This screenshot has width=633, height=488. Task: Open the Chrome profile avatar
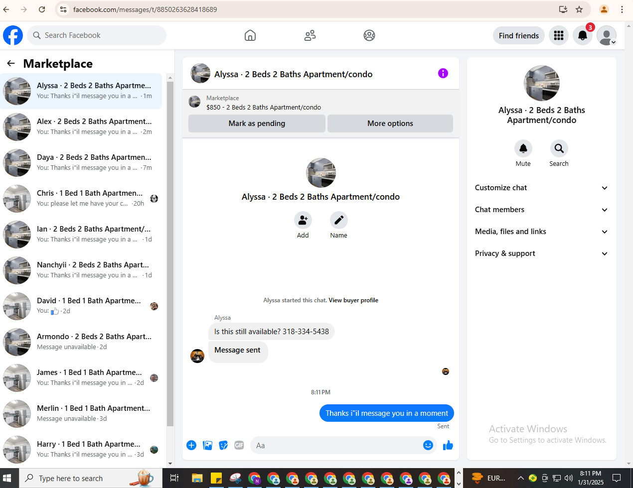[x=604, y=9]
